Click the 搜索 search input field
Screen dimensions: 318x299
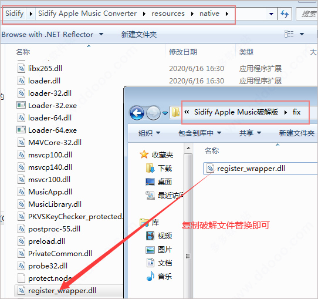307,14
